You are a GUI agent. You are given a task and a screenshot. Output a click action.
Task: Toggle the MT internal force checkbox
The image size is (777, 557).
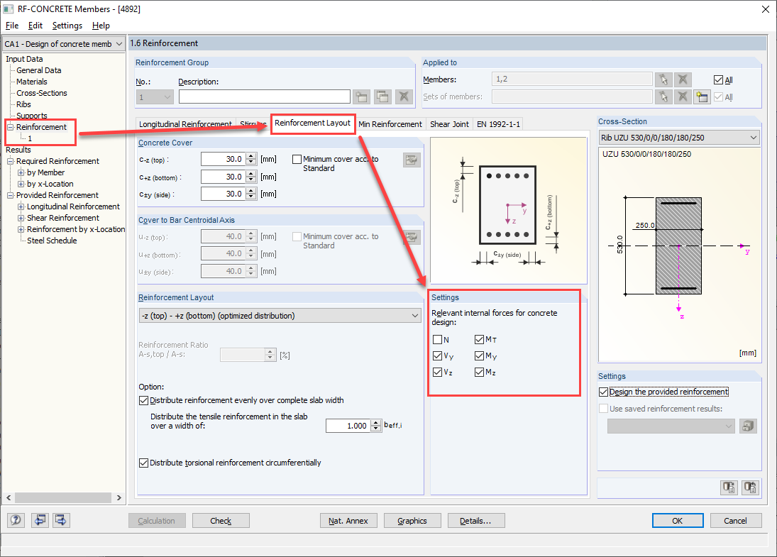[x=479, y=339]
